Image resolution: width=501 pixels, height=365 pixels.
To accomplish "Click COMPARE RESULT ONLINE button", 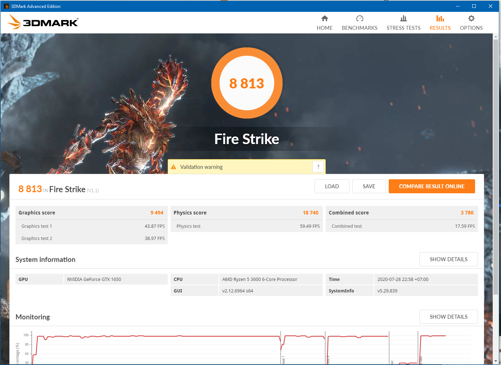I will coord(432,186).
